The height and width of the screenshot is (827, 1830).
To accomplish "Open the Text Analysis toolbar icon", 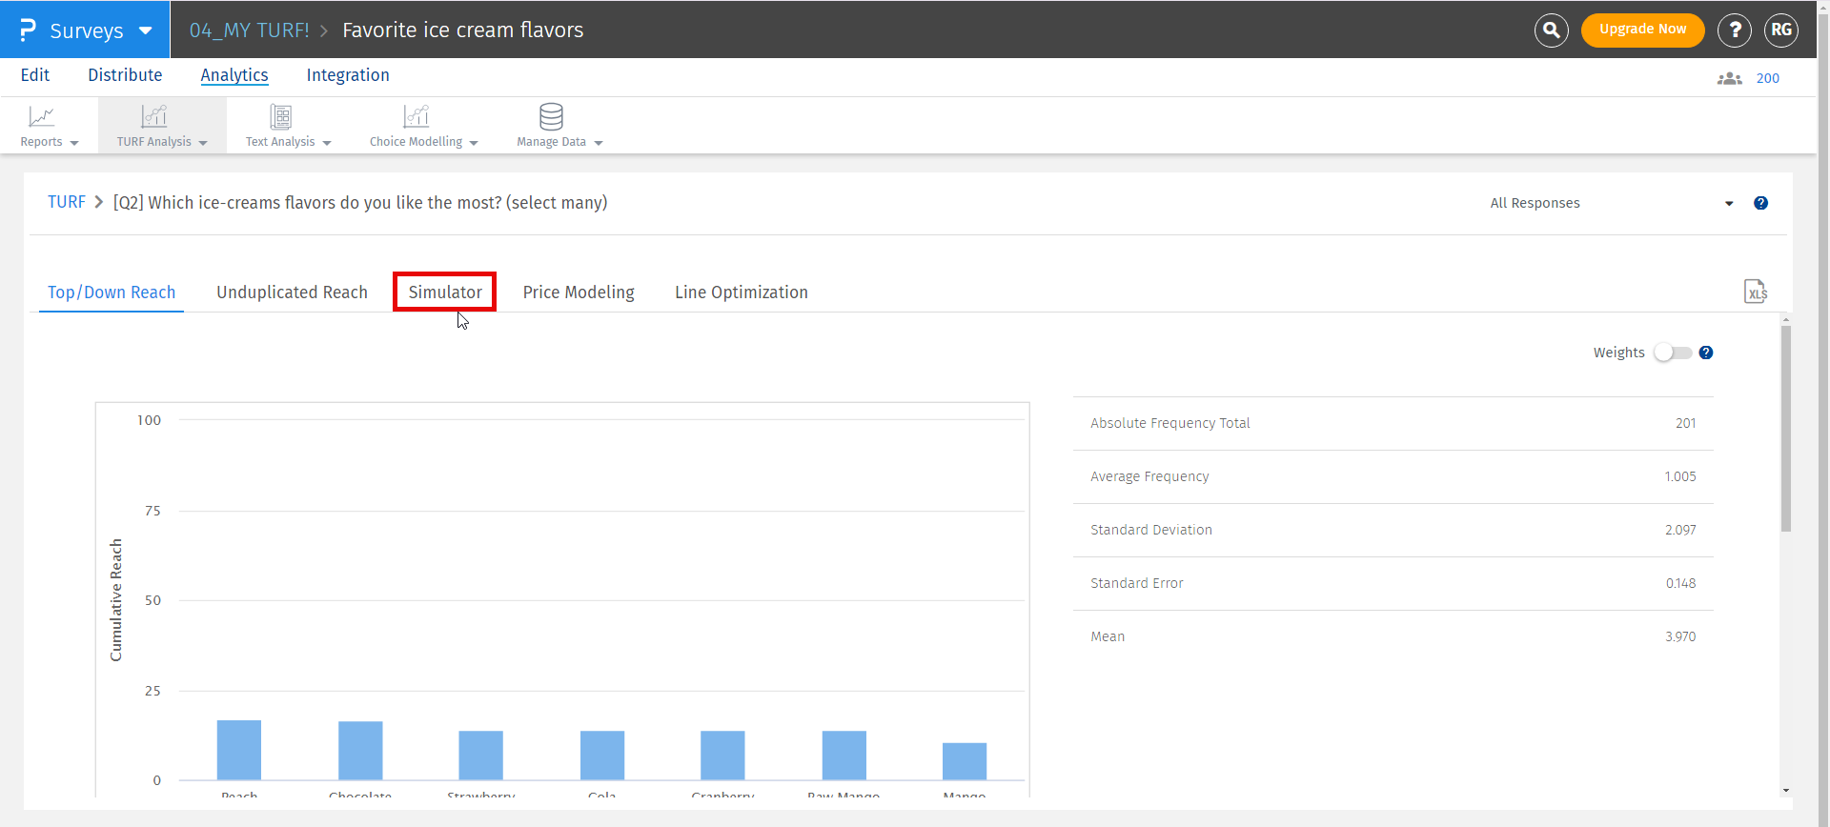I will 280,117.
